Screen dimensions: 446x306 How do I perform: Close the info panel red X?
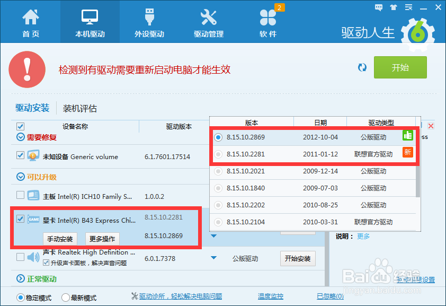(431, 126)
